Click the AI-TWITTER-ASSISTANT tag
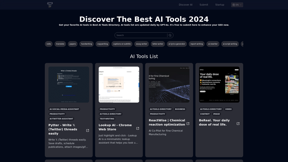The height and width of the screenshot is (162, 288). click(61, 119)
